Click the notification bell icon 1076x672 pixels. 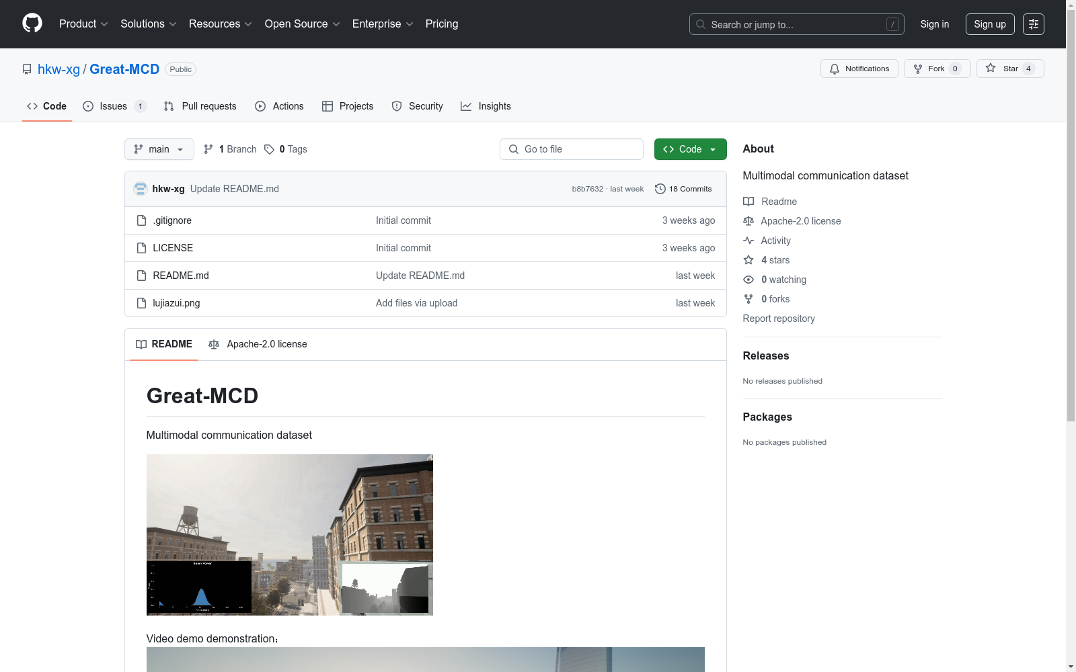(x=835, y=69)
